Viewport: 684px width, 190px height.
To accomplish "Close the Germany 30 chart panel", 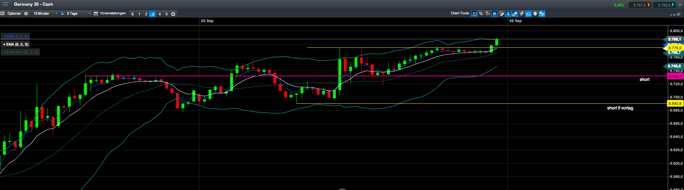I will [x=680, y=5].
